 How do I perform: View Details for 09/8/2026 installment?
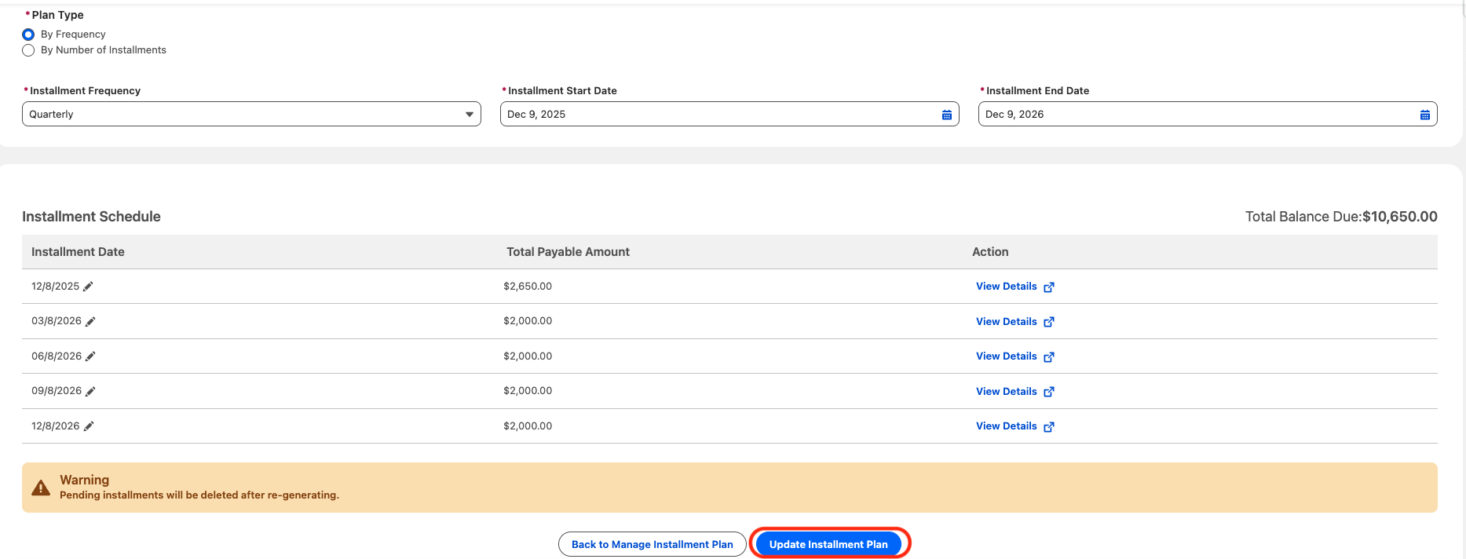1006,391
